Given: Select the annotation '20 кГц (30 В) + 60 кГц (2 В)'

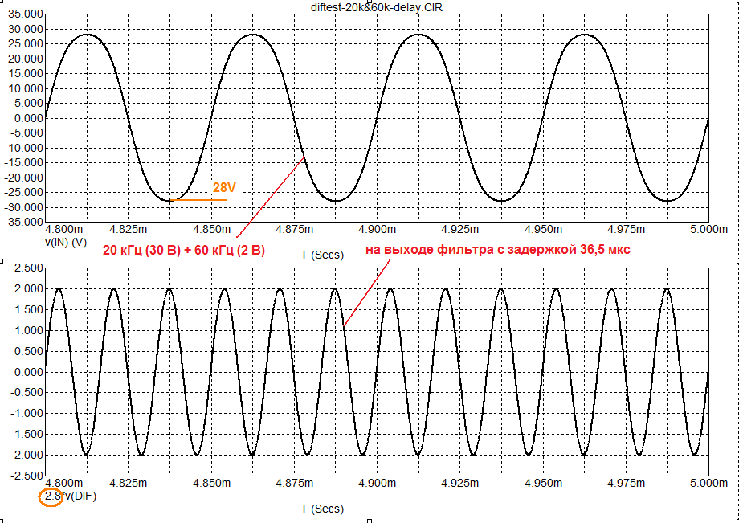Looking at the screenshot, I should pyautogui.click(x=184, y=251).
